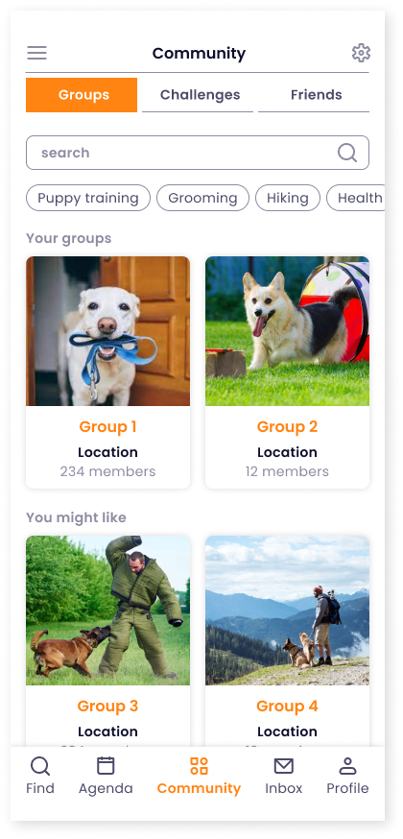
Task: Focus the search input field
Action: pos(198,153)
